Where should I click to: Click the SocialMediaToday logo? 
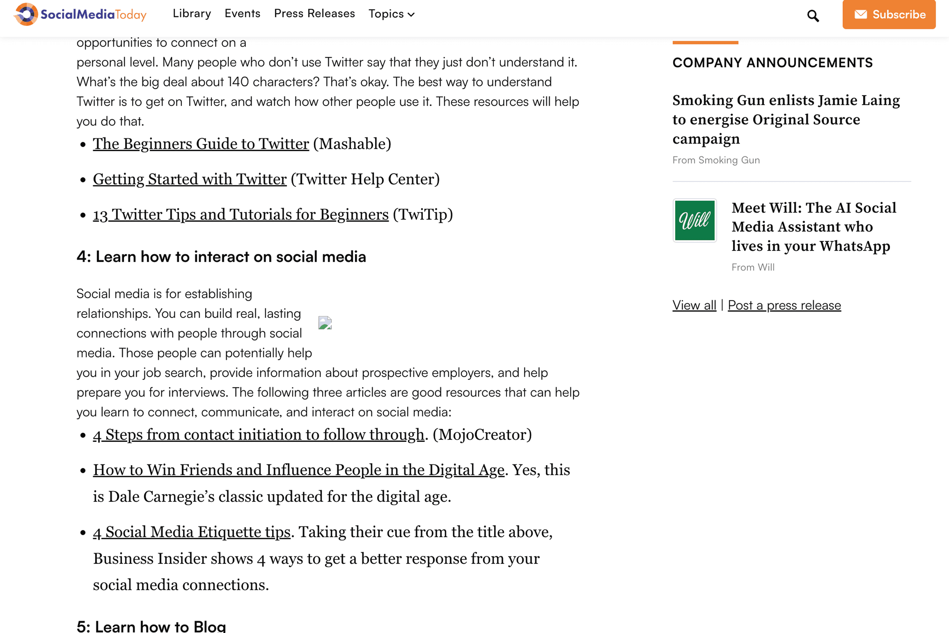click(x=80, y=15)
